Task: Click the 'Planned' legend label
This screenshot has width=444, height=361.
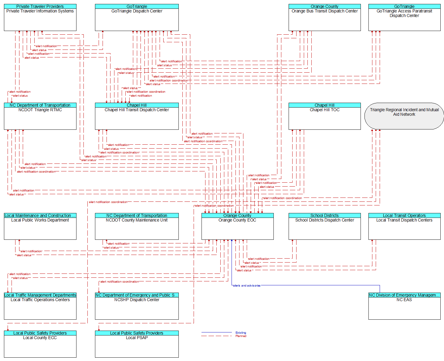Action: click(x=241, y=336)
